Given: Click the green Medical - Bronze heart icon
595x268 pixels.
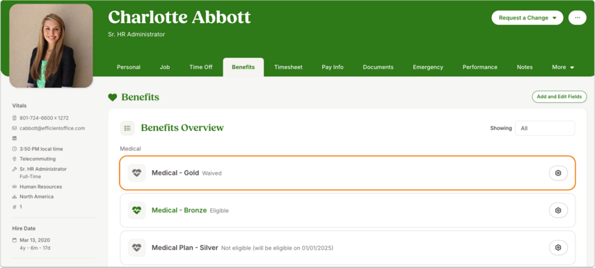Looking at the screenshot, I should (x=136, y=210).
